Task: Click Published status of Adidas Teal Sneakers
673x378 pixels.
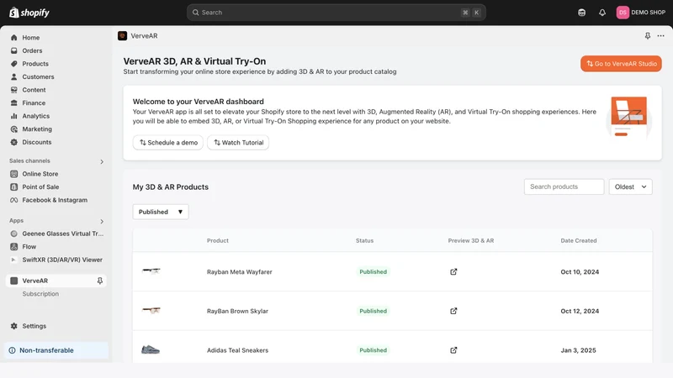Action: (373, 350)
